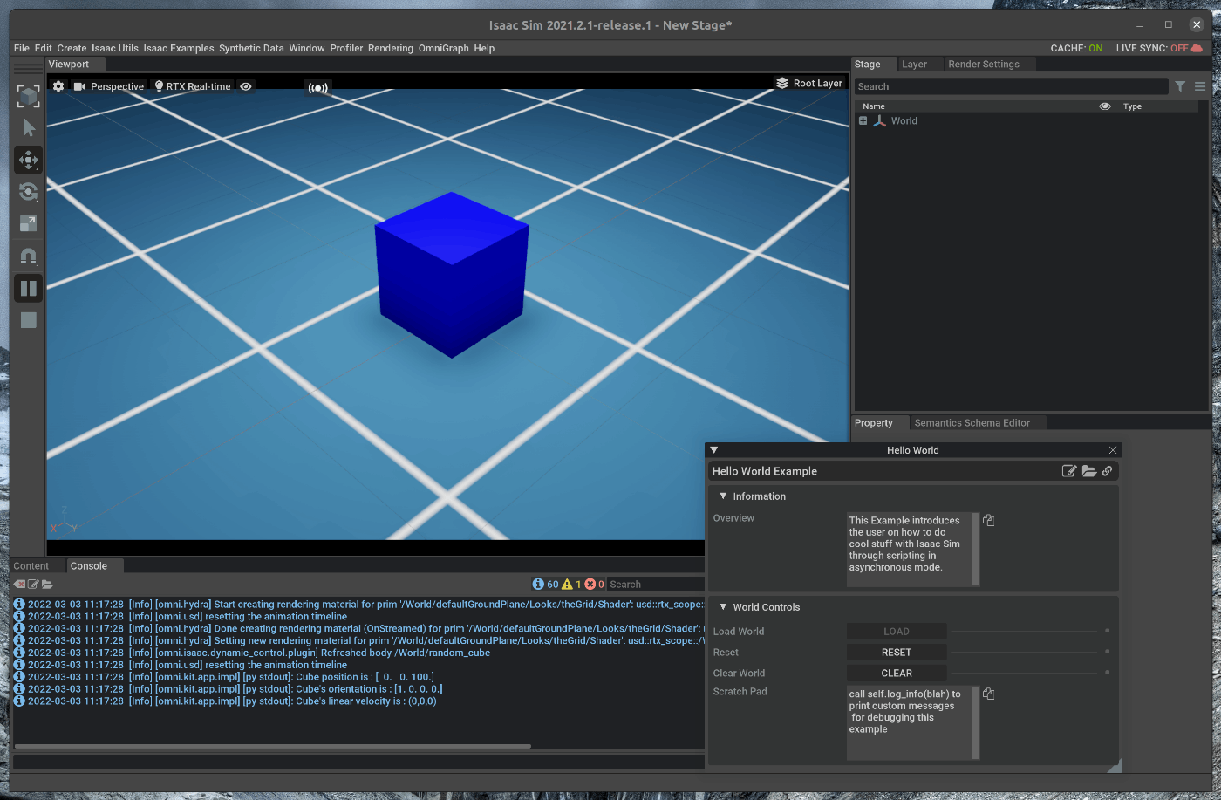Switch to the Semantics Schema Editor tab
1221x800 pixels.
(x=972, y=422)
